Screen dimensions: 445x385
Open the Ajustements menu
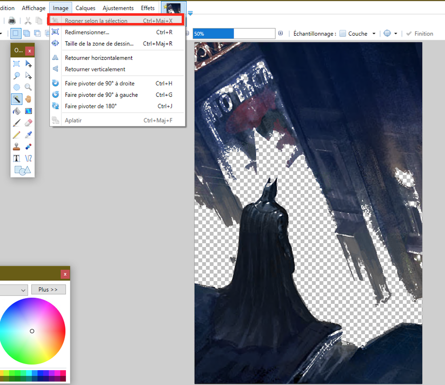(118, 8)
